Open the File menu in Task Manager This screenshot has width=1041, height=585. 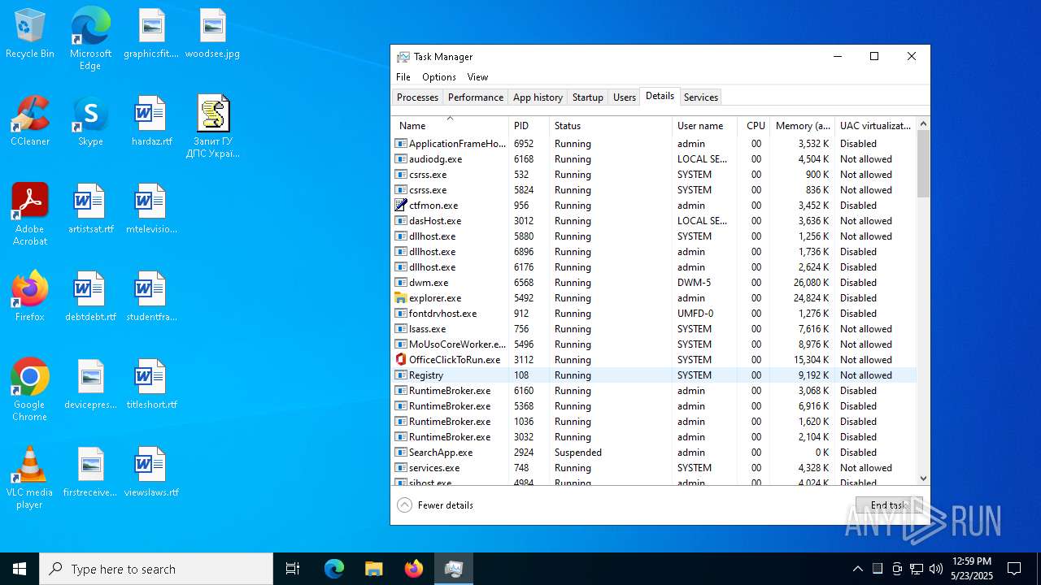(x=403, y=77)
